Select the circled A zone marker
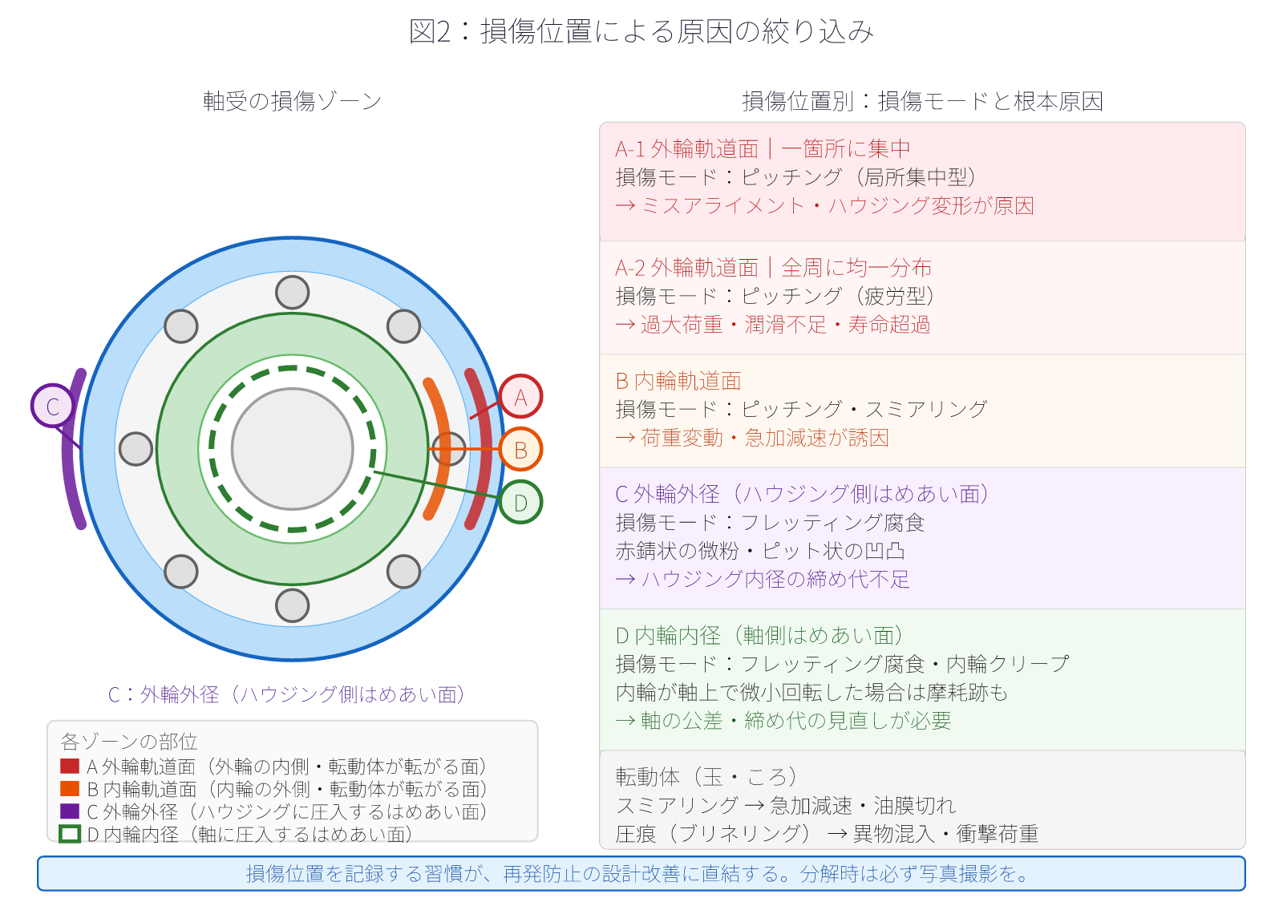 tap(520, 395)
